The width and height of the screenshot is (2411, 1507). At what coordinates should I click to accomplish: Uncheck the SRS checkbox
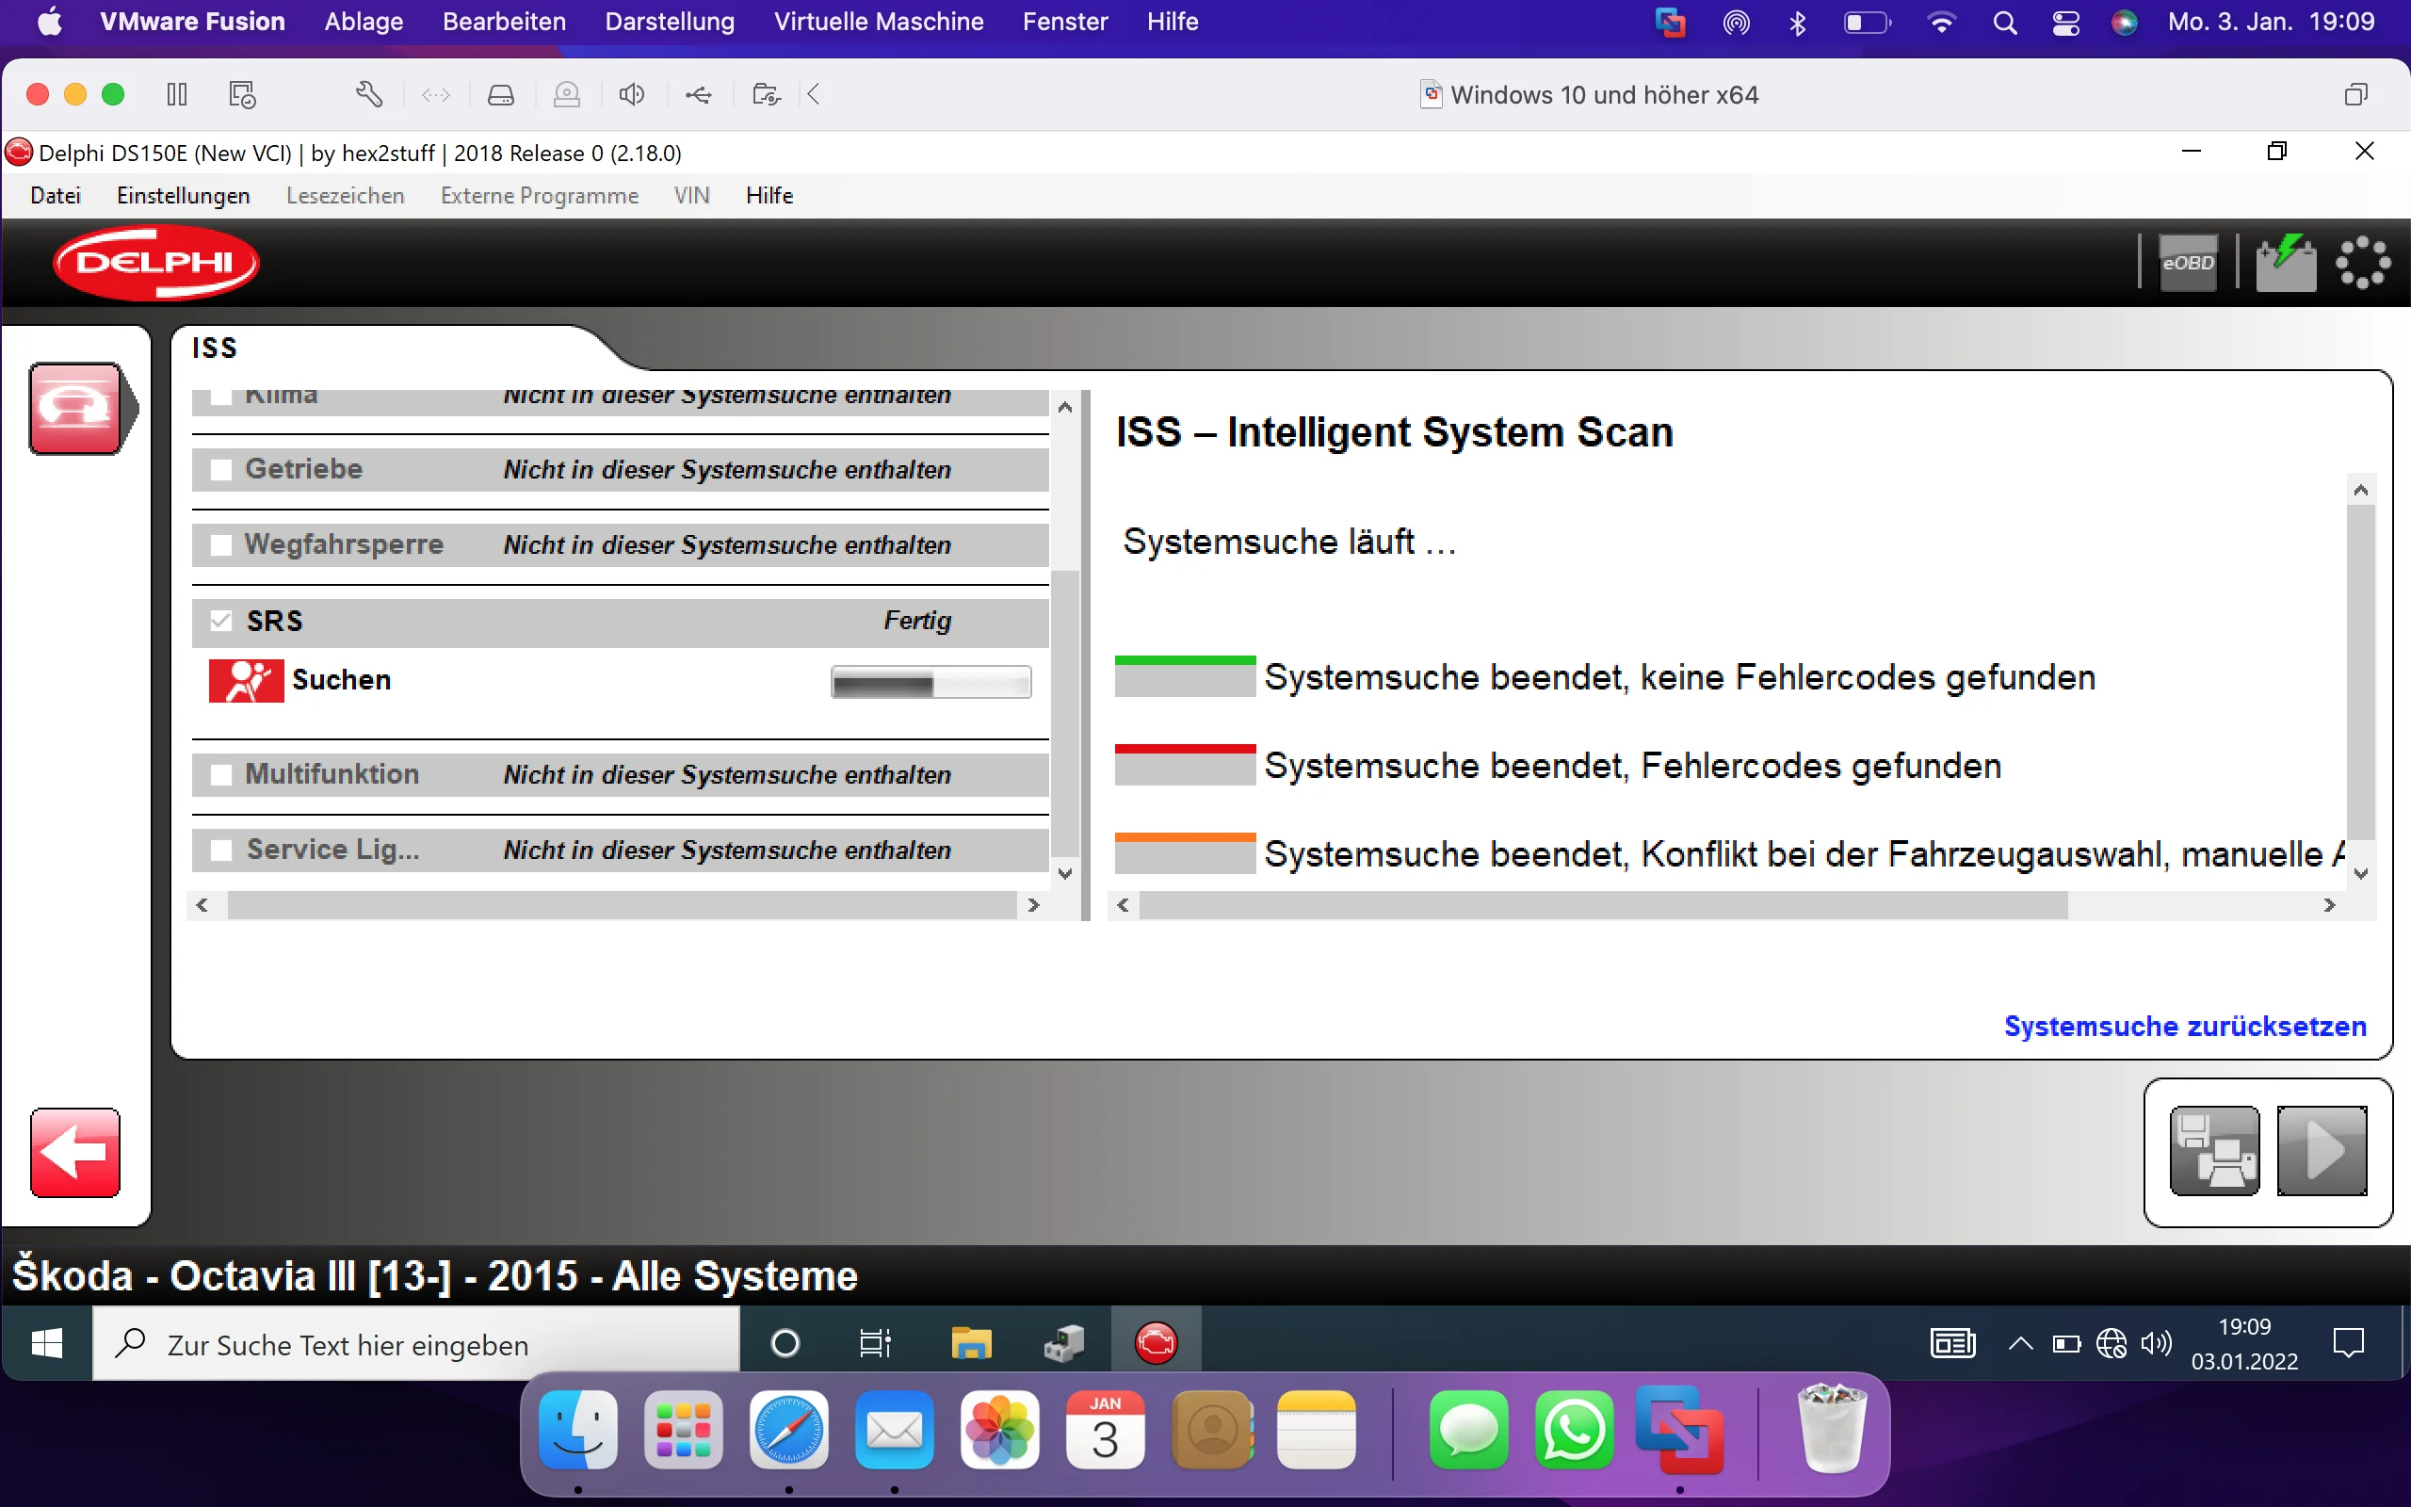point(221,621)
